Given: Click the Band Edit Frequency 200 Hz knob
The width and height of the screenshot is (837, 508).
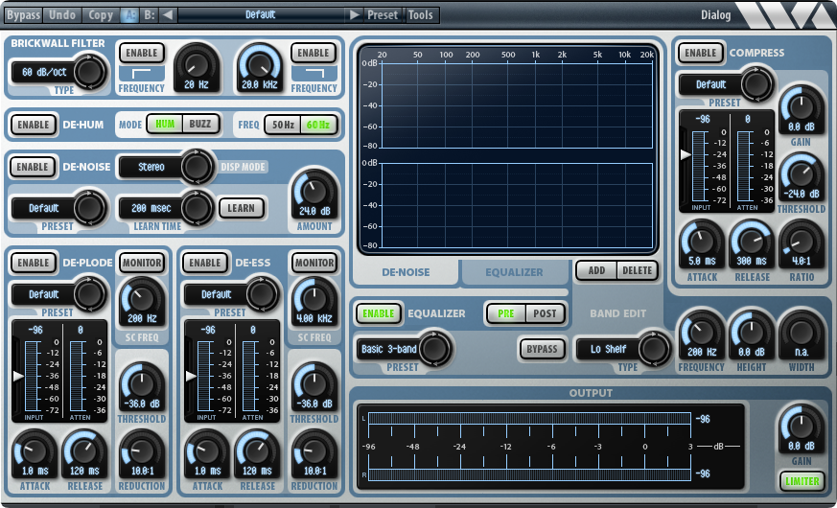Looking at the screenshot, I should tap(702, 332).
